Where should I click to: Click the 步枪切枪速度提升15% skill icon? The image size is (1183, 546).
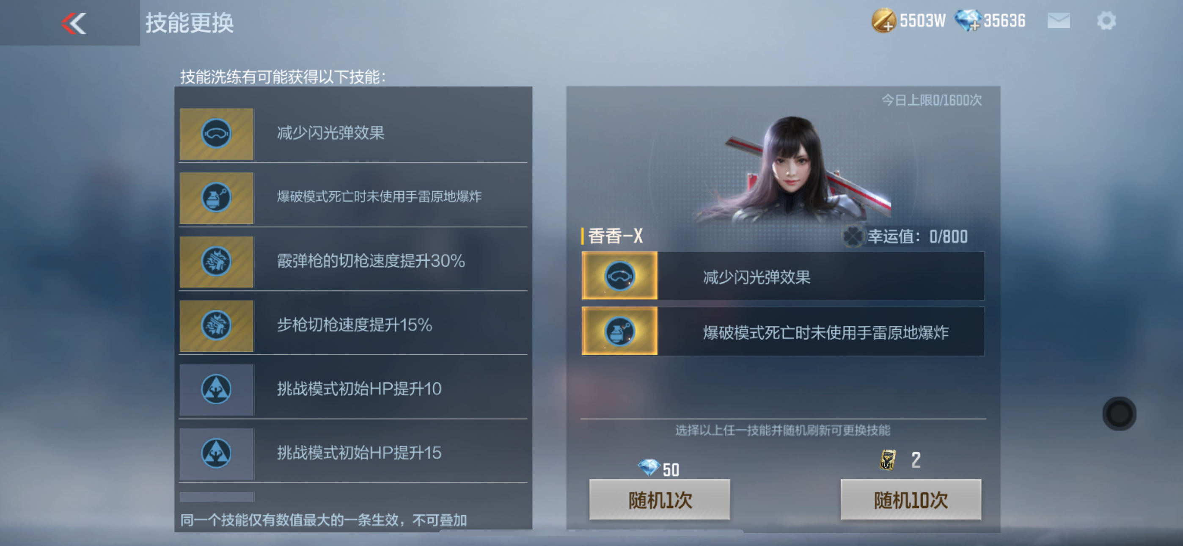tap(216, 325)
